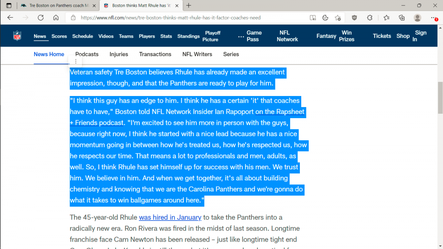Open the selection mini menu dots
Viewport: 443px width, 249px height.
coord(76,61)
